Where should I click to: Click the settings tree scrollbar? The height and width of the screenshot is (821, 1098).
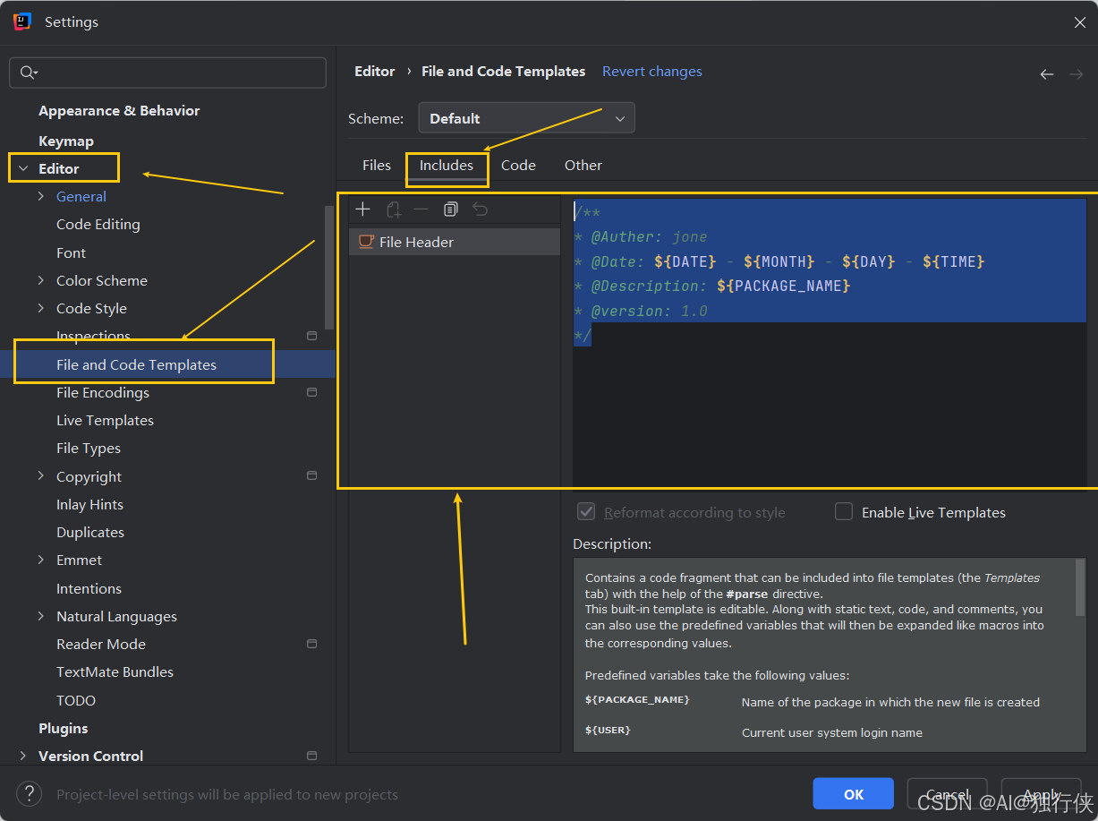point(329,267)
